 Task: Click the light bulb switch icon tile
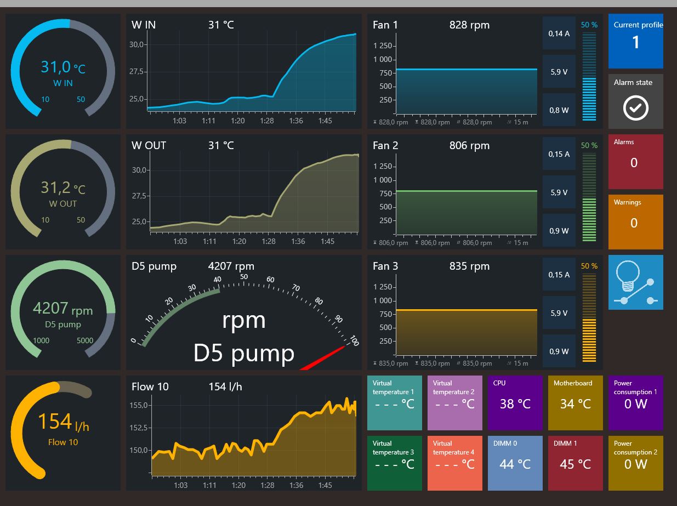pos(636,282)
